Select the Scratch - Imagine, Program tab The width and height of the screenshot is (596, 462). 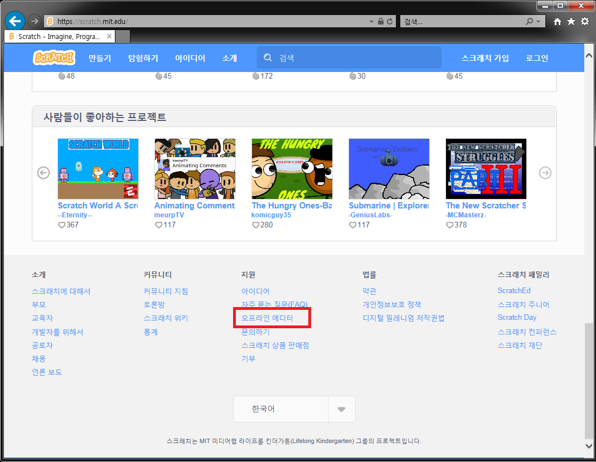[59, 36]
